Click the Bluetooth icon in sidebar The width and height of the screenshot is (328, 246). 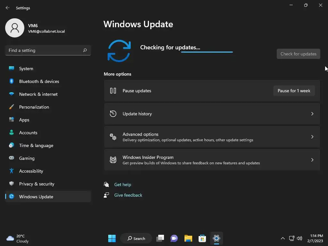[x=12, y=81]
